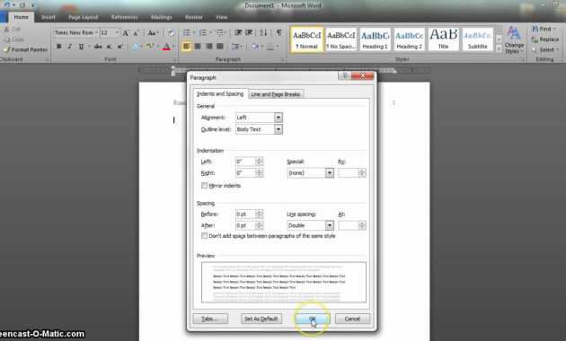Apply the Title style
This screenshot has width=566, height=341.
tap(443, 39)
